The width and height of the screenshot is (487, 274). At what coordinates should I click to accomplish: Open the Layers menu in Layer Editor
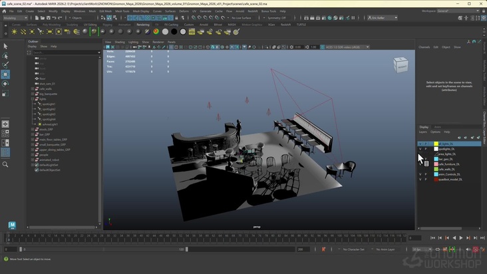422,132
